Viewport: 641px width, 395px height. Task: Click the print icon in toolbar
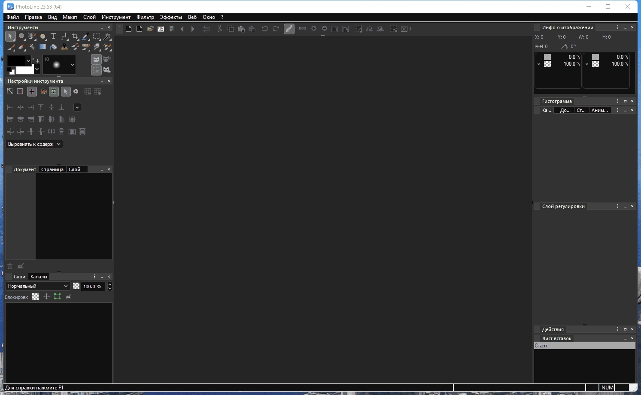(206, 29)
